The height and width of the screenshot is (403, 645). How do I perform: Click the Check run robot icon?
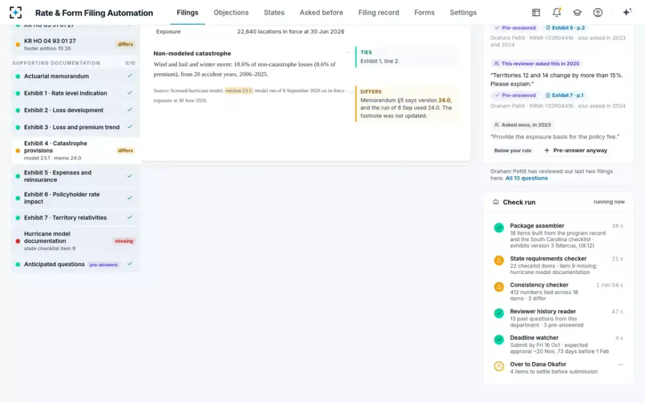[496, 202]
